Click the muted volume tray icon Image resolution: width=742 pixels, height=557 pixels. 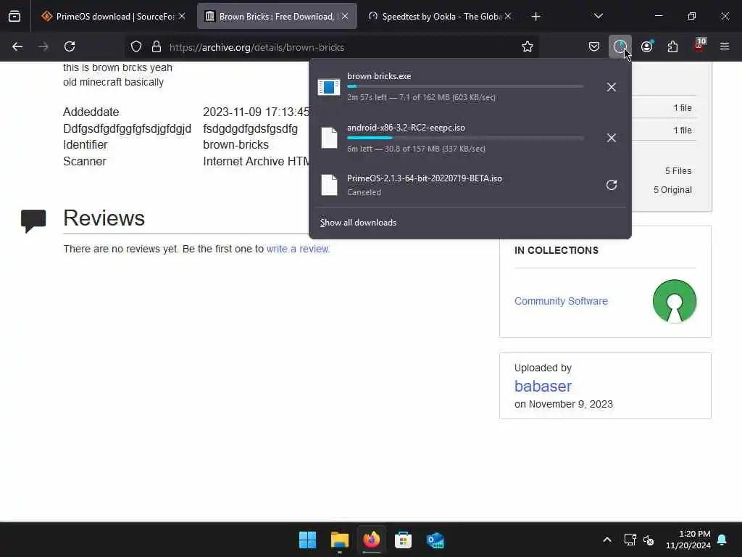click(649, 540)
